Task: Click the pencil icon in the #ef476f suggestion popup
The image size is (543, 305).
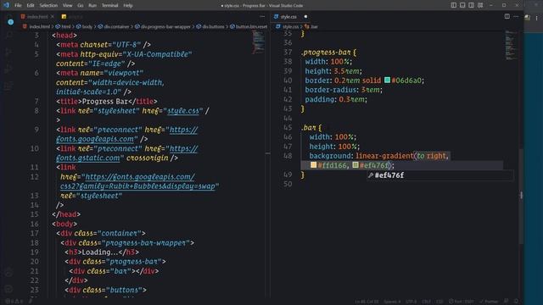Action: [371, 175]
